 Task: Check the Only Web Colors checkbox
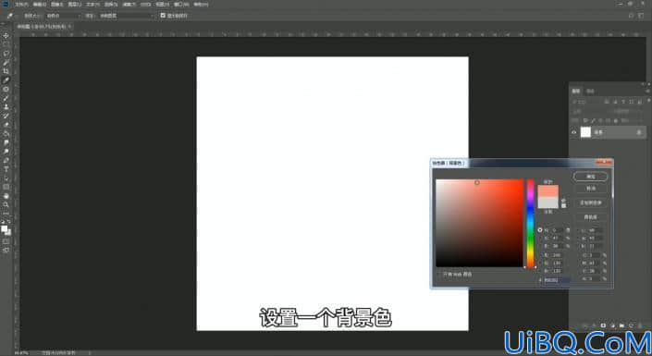click(438, 275)
